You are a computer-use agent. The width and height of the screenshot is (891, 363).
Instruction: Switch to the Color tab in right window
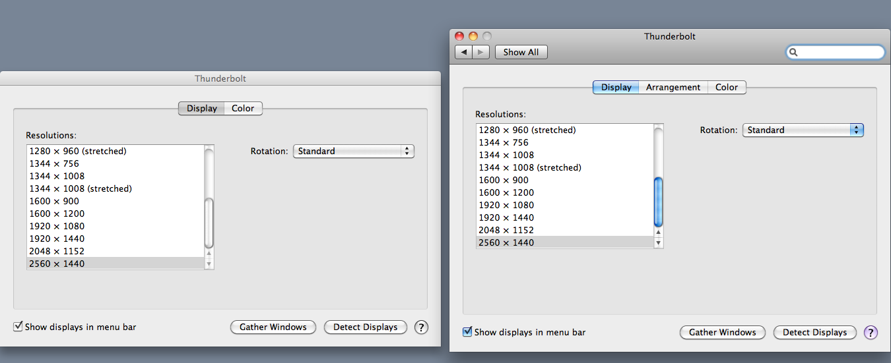click(727, 88)
